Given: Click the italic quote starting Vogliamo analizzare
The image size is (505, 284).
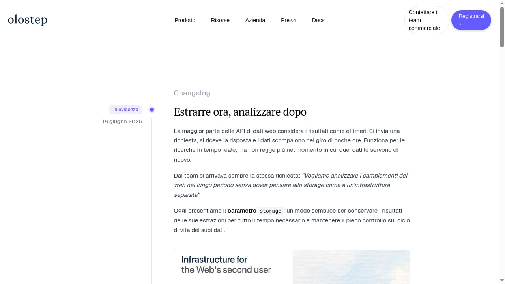Looking at the screenshot, I should point(290,185).
